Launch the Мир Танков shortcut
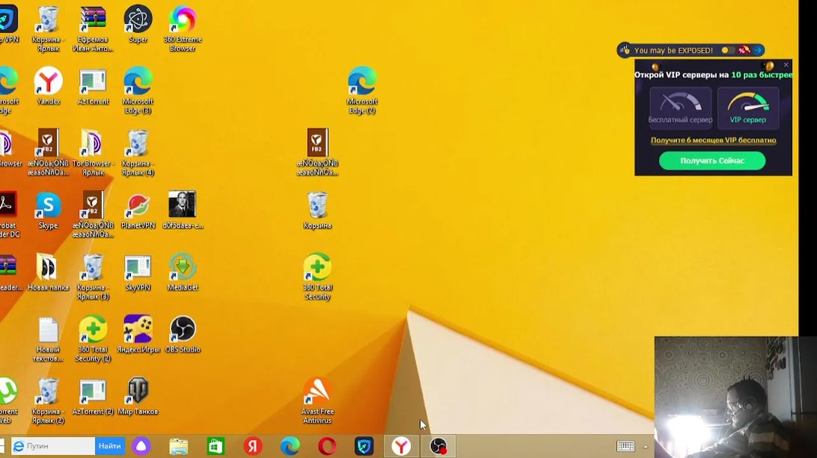Viewport: 817px width, 458px height. 138,396
